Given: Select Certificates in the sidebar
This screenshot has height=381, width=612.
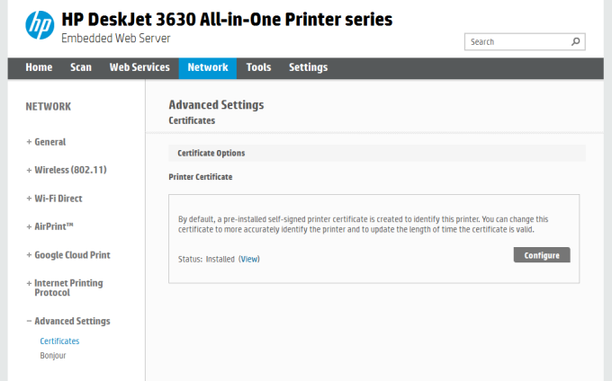Looking at the screenshot, I should pos(59,341).
